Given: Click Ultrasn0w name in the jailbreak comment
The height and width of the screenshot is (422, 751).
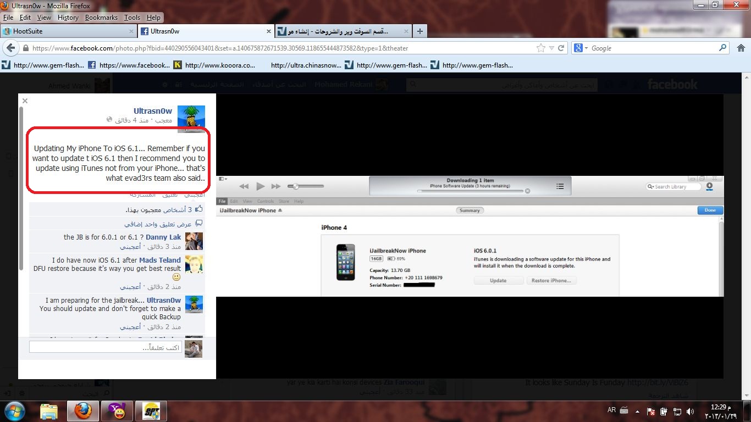Looking at the screenshot, I should pos(164,301).
